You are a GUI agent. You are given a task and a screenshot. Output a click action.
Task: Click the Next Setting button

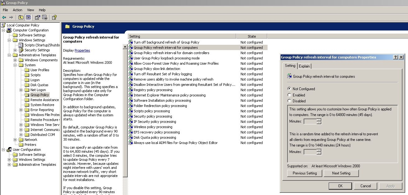[x=341, y=173]
